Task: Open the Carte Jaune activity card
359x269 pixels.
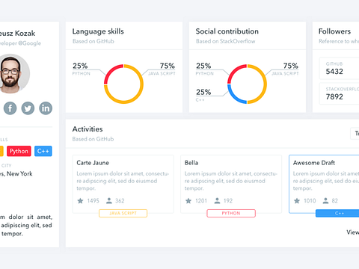Action: [123, 184]
